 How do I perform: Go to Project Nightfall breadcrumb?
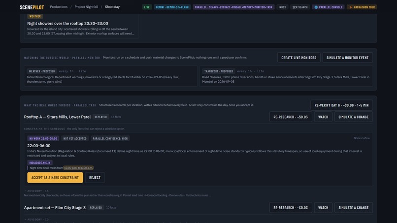click(86, 7)
